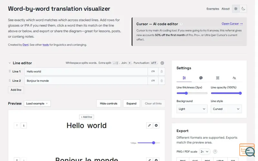258x161 pixels.
Task: Open tokenization settings gear in Line editor header
Action: pyautogui.click(x=162, y=63)
